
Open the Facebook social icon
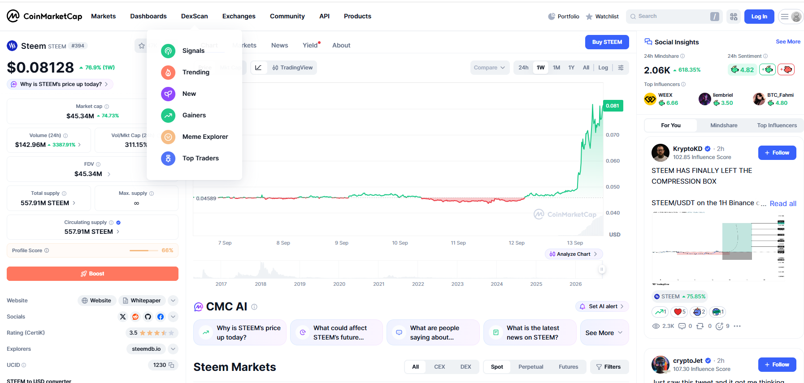click(x=161, y=317)
